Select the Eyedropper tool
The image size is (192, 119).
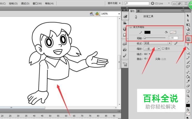click(x=188, y=81)
